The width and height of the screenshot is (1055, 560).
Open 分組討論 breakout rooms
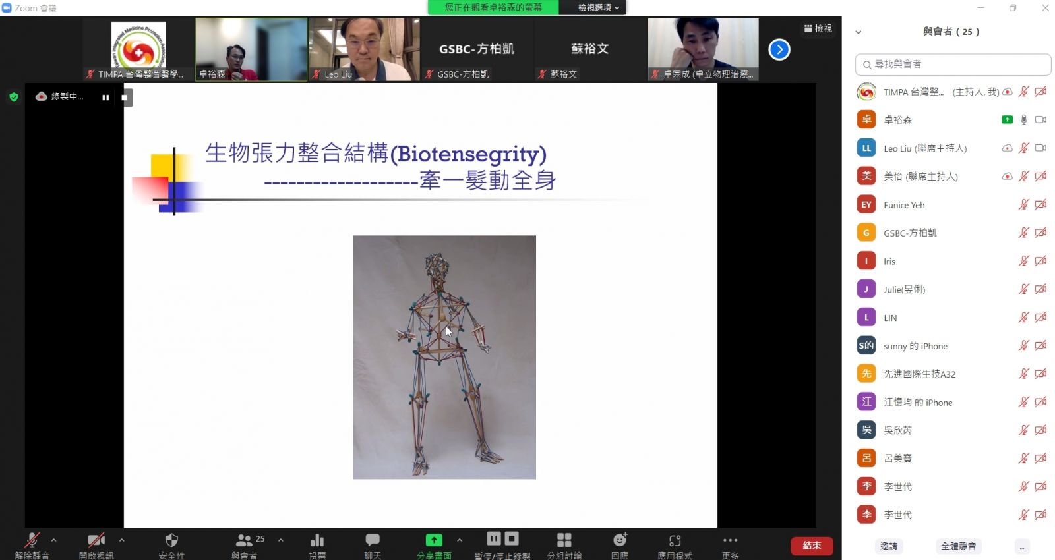pos(564,541)
